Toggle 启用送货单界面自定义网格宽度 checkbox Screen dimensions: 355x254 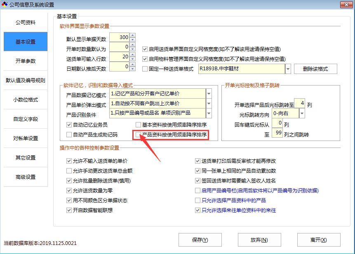tap(145, 49)
